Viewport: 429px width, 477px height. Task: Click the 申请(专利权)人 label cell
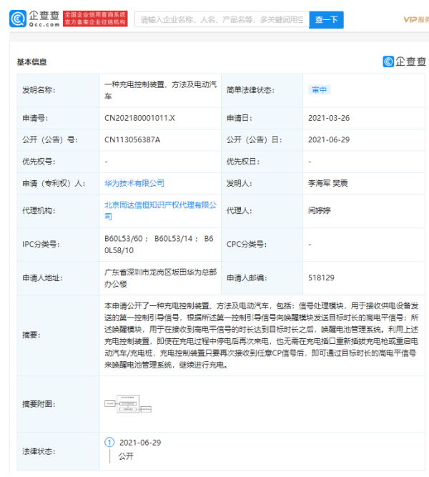point(58,184)
